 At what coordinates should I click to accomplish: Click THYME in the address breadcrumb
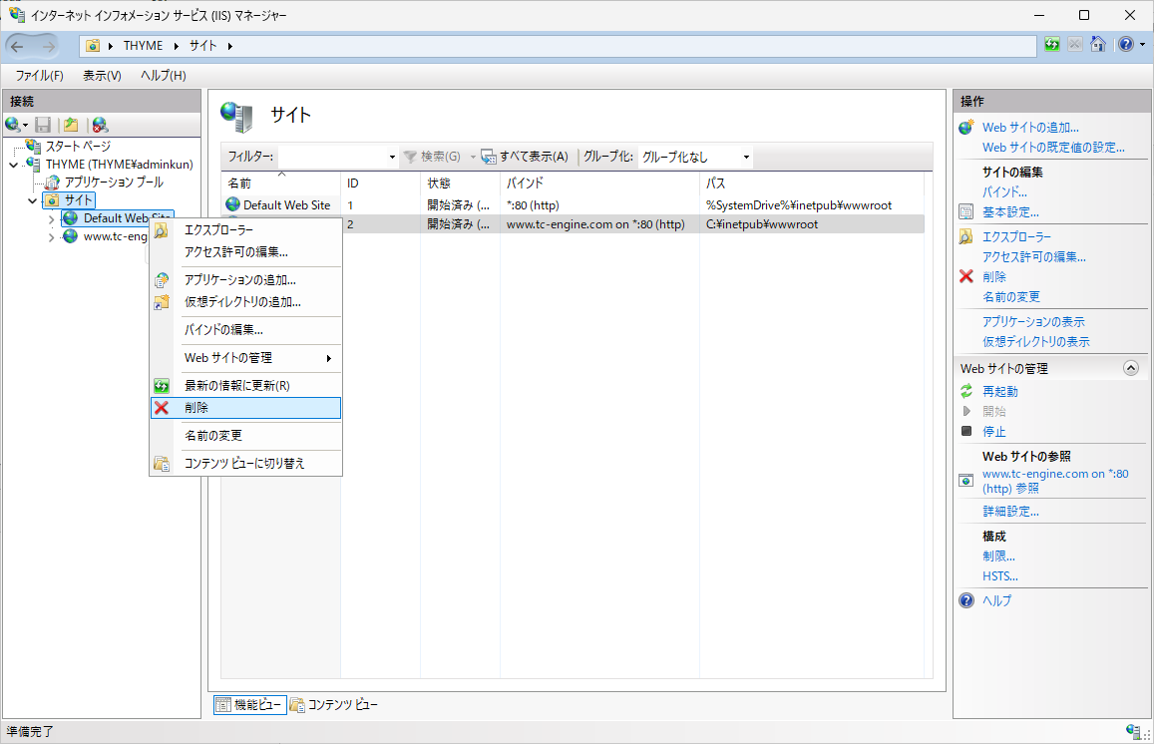click(143, 46)
